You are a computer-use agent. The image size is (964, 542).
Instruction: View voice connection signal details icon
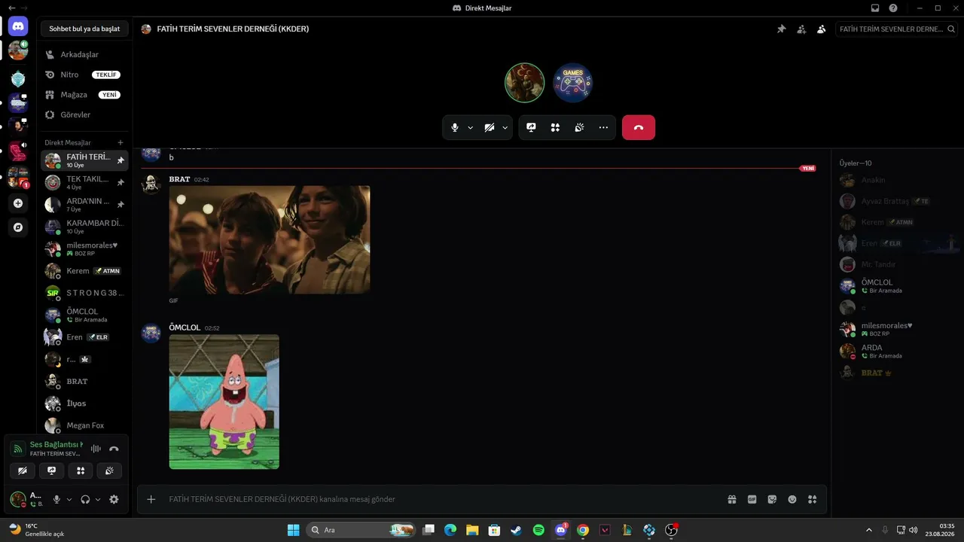click(x=18, y=449)
